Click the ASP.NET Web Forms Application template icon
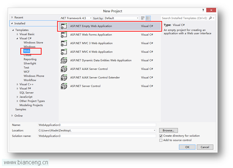Image resolution: width=233 pixels, height=168 pixels. [64, 35]
